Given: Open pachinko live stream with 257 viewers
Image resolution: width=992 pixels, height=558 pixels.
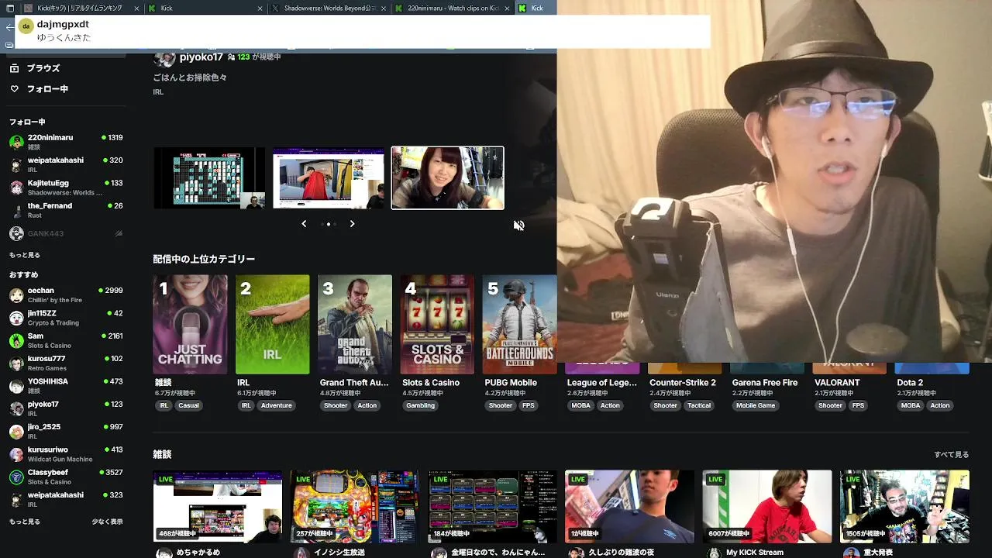Looking at the screenshot, I should (x=355, y=506).
